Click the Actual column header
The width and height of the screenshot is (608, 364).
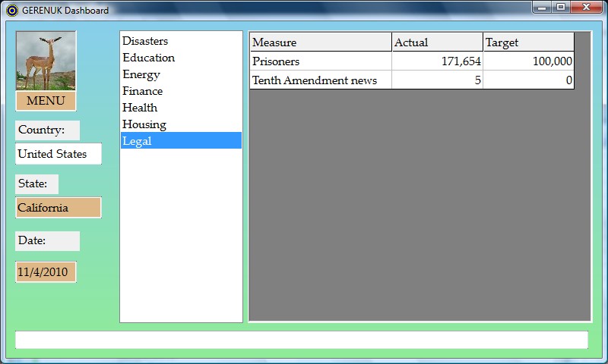pos(437,42)
